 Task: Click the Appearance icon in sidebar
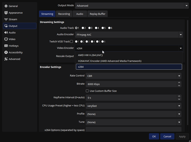point(6,13)
